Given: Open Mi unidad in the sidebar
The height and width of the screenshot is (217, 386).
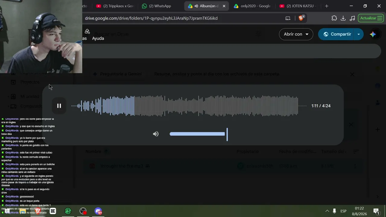Looking at the screenshot, I should (30, 96).
